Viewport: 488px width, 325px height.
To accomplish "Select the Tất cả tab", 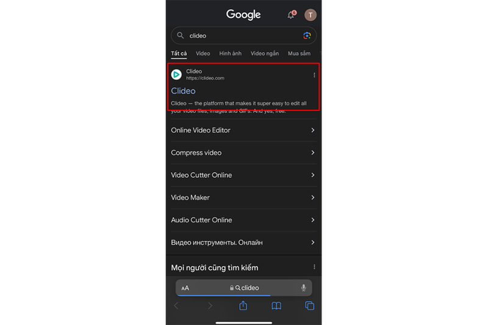I will point(179,54).
